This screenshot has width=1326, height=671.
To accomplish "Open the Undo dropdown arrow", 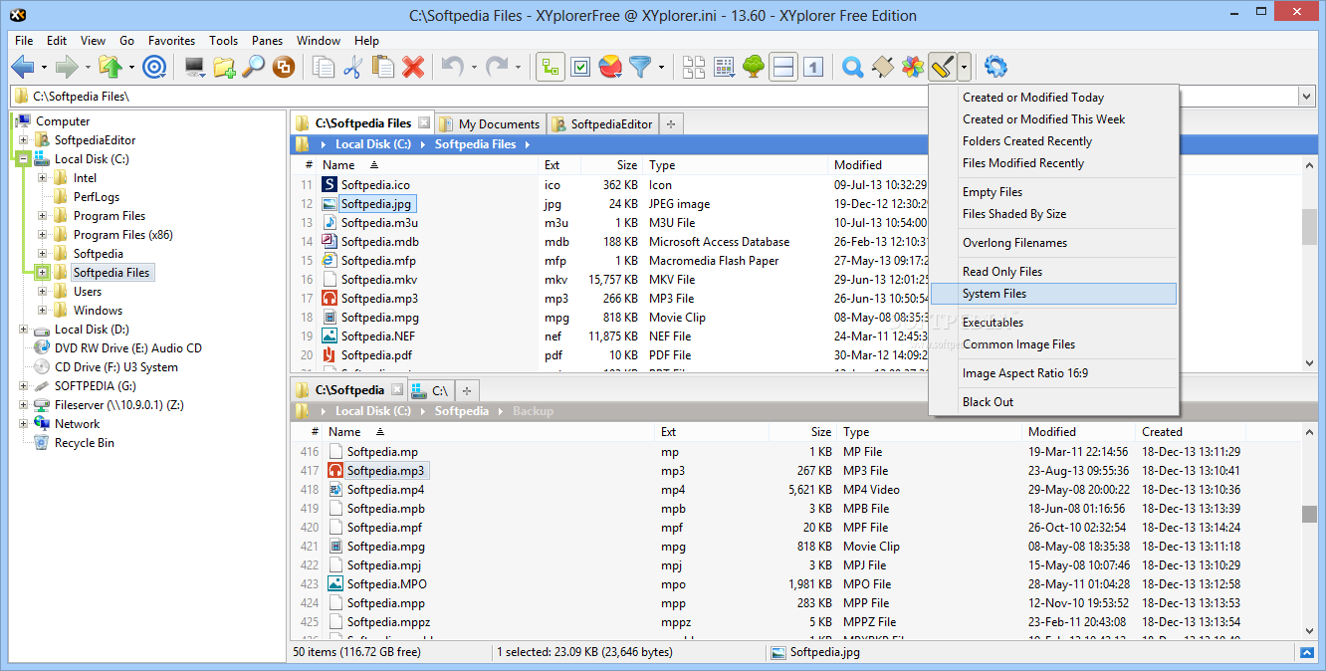I will pos(474,68).
